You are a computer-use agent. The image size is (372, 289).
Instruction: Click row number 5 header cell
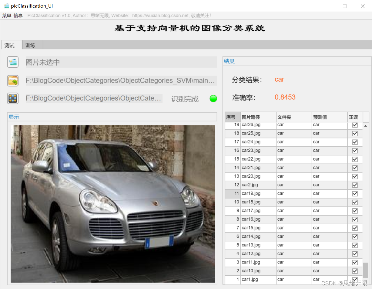[233, 245]
